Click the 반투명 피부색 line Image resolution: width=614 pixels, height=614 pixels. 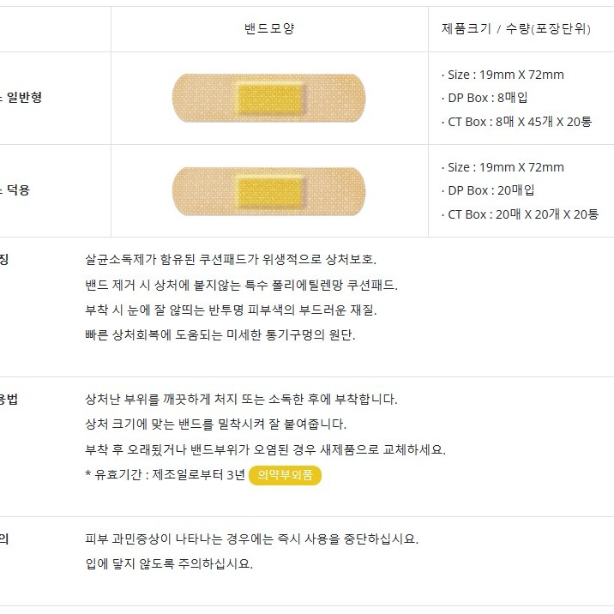click(231, 310)
